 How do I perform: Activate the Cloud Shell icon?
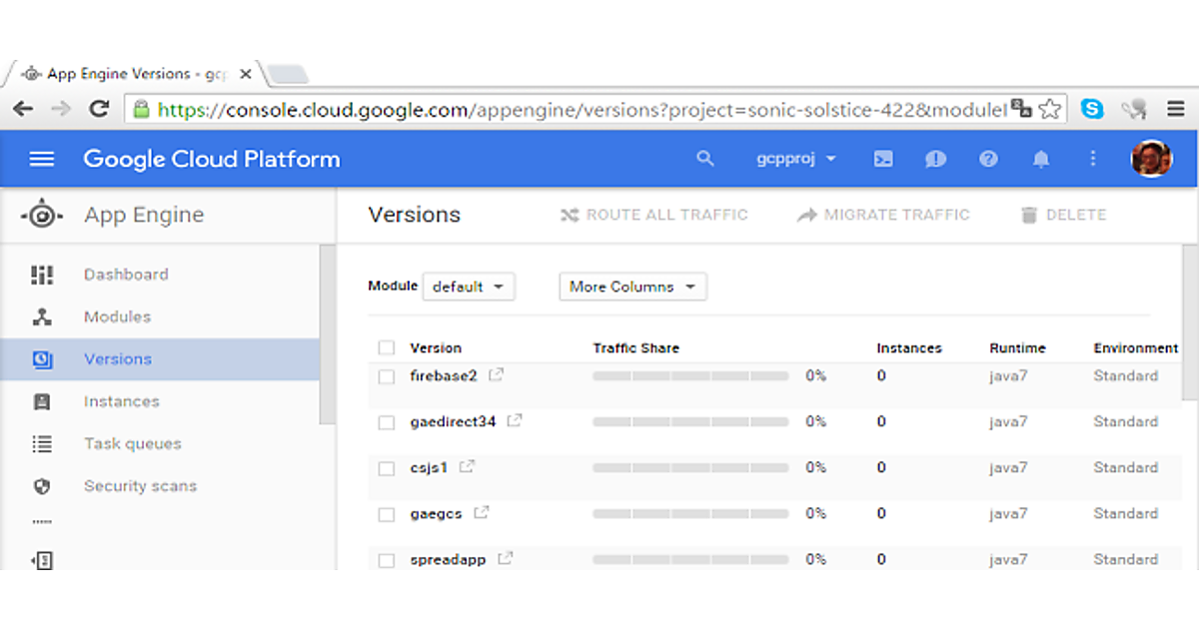[883, 159]
